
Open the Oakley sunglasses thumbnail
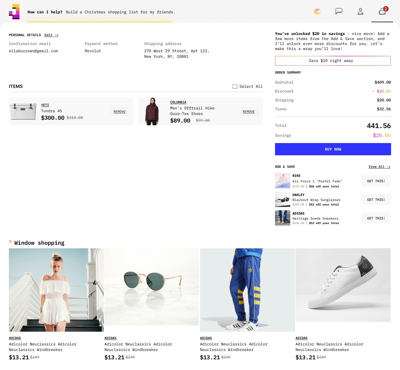[x=282, y=199]
